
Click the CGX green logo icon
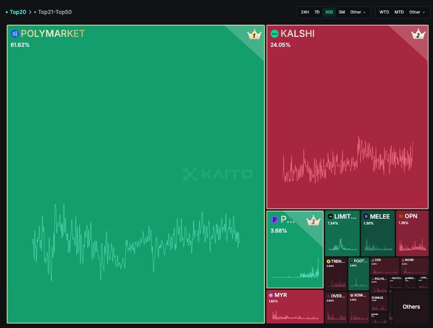373,260
